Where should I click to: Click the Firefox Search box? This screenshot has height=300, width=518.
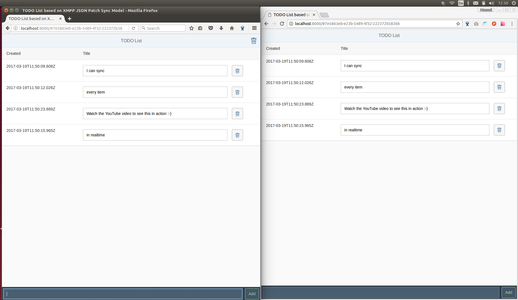click(163, 28)
